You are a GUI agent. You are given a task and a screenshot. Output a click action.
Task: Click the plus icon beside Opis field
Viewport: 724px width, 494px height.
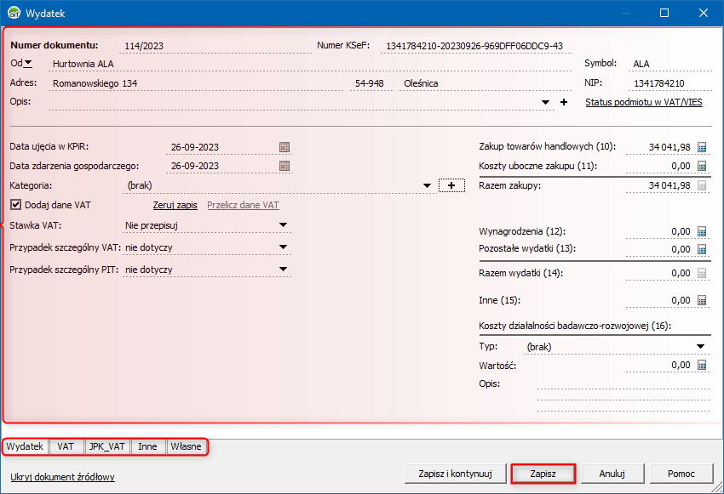click(x=564, y=102)
